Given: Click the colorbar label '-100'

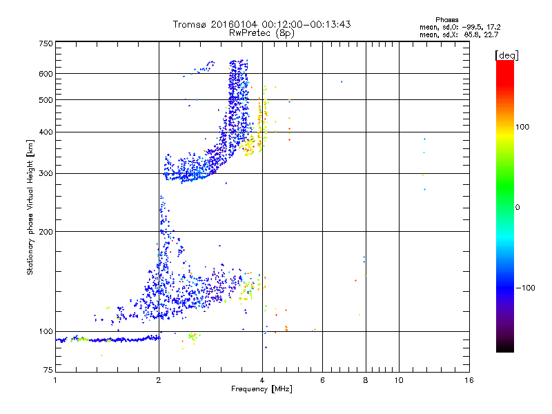Looking at the screenshot, I should (x=525, y=288).
